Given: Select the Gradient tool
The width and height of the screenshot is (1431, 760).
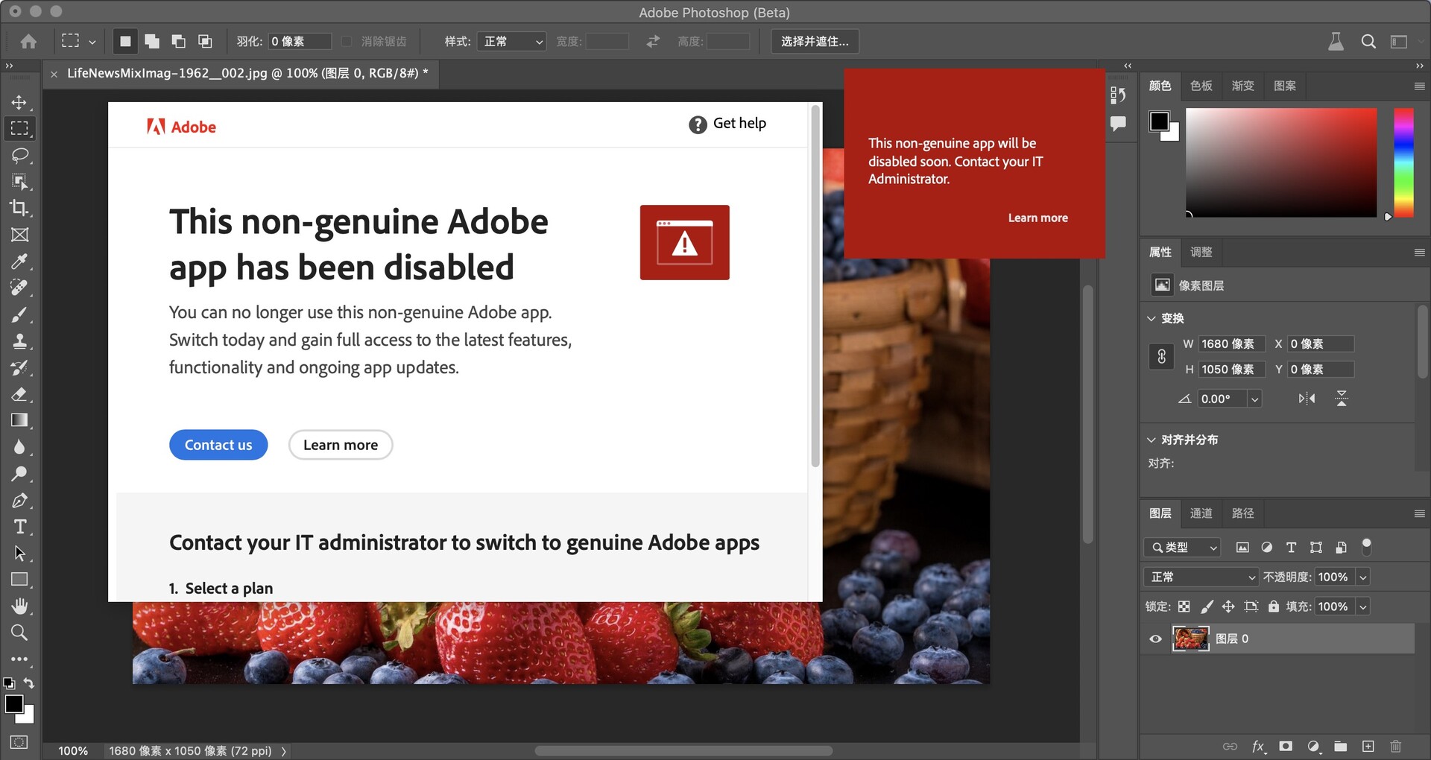Looking at the screenshot, I should point(19,420).
